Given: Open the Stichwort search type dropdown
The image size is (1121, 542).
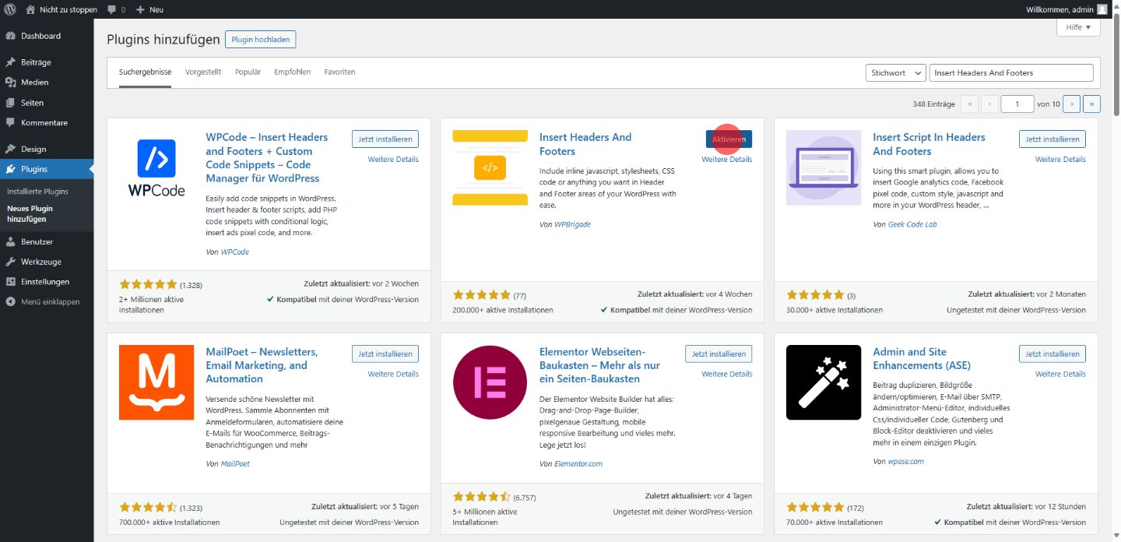Looking at the screenshot, I should click(x=895, y=72).
